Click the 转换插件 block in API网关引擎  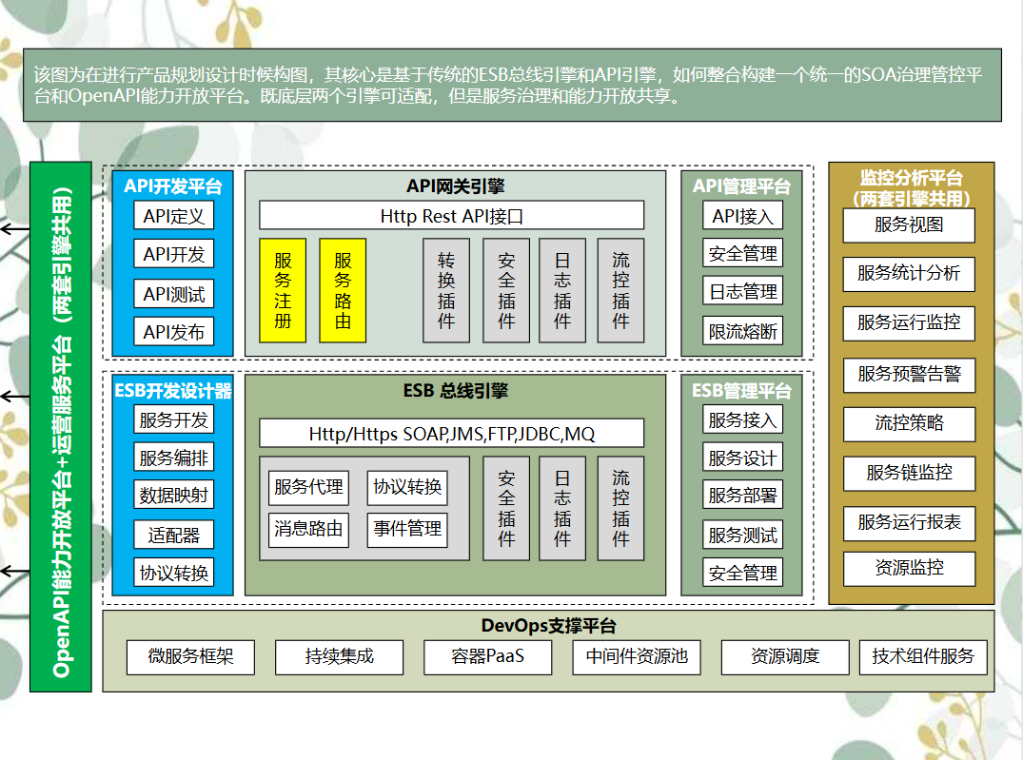click(446, 290)
